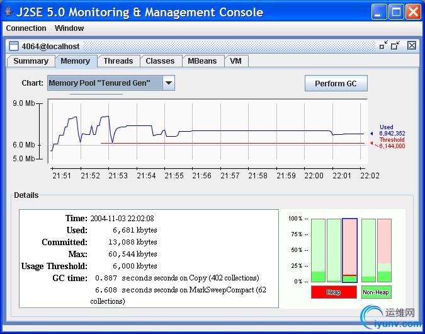
Task: Select the pink non-heap pool bar
Action: pyautogui.click(x=384, y=250)
